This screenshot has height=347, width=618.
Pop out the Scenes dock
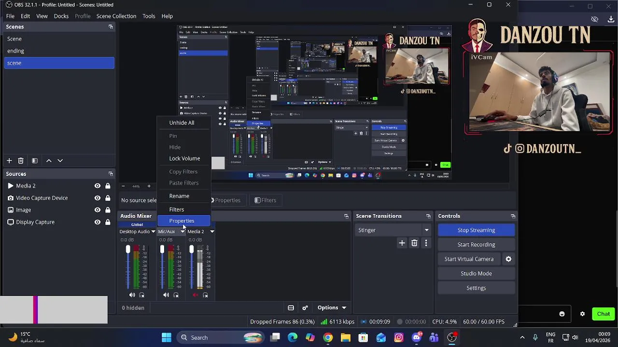tap(111, 27)
